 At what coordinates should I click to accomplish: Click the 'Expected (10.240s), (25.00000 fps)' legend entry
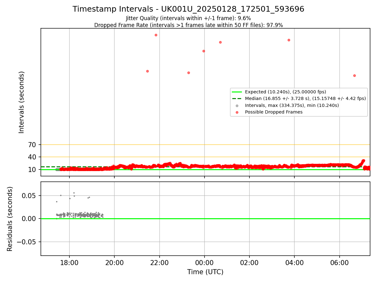point(286,92)
